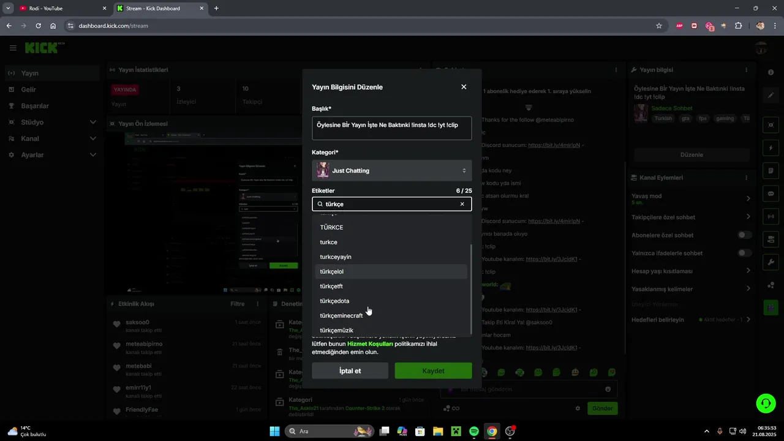
Task: Bookmark page with the star icon
Action: tap(659, 26)
